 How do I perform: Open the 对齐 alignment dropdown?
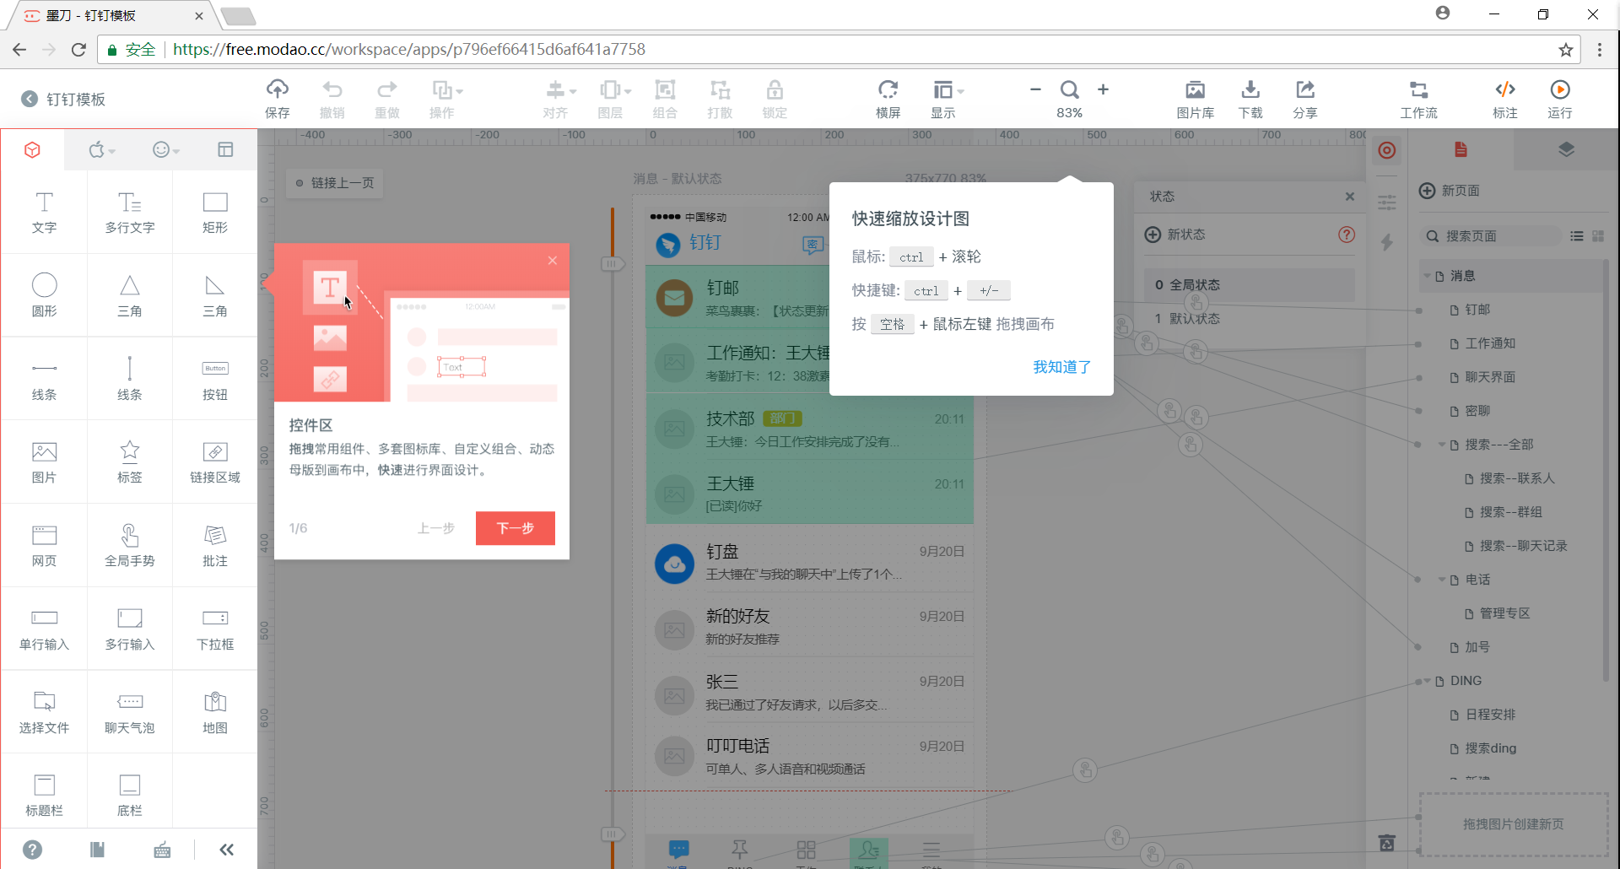557,99
